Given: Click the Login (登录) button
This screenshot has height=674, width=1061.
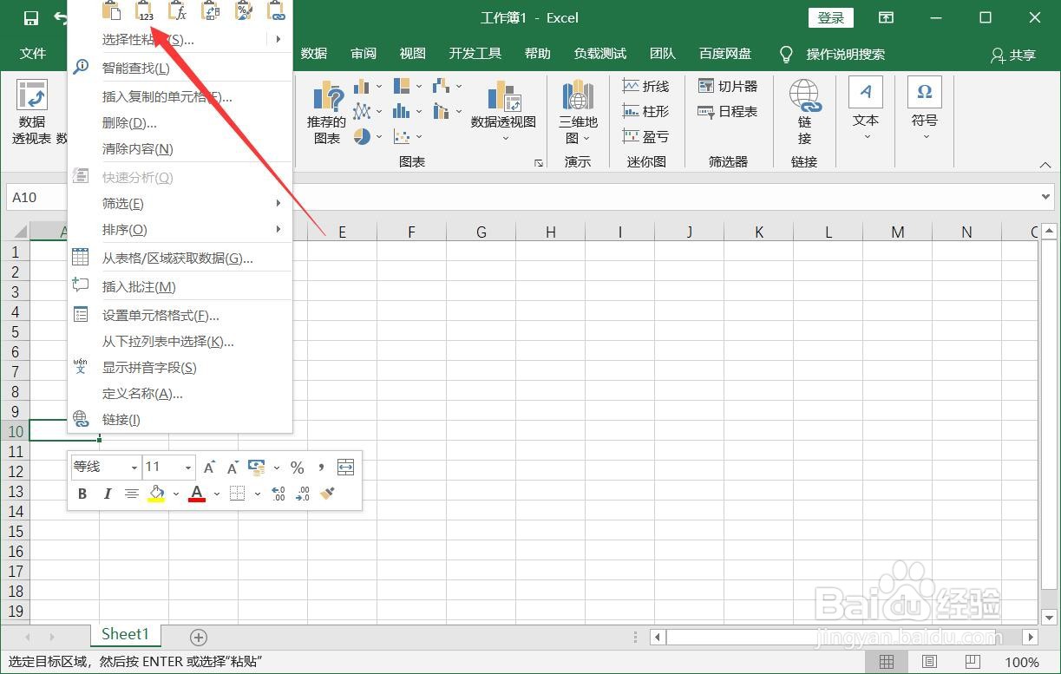Looking at the screenshot, I should [831, 17].
